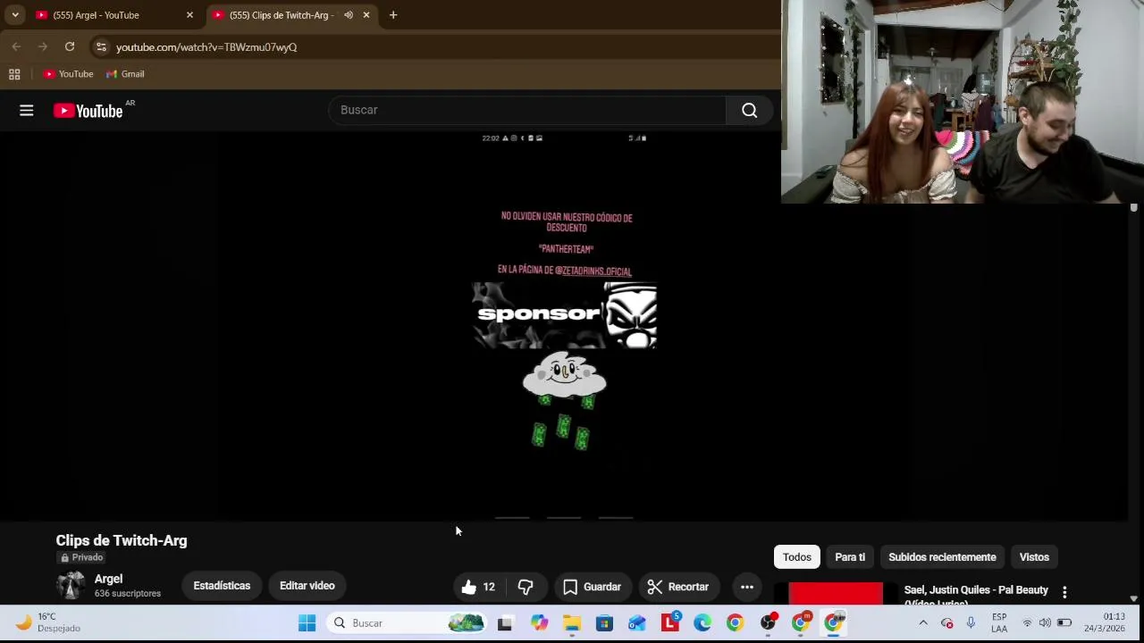Viewport: 1144px width, 643px height.
Task: Open the battery tray icon
Action: [x=1064, y=623]
